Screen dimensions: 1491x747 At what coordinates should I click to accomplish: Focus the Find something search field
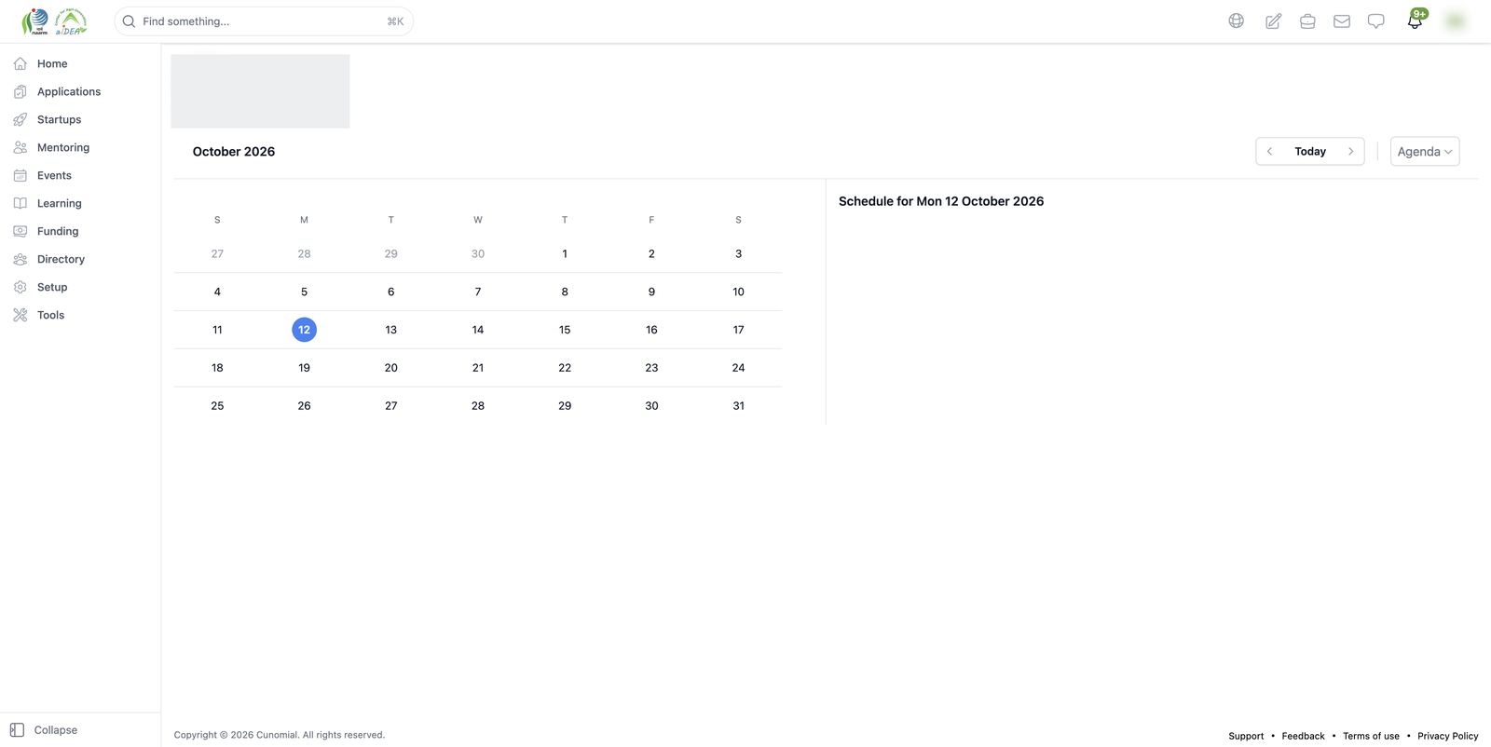pyautogui.click(x=264, y=21)
